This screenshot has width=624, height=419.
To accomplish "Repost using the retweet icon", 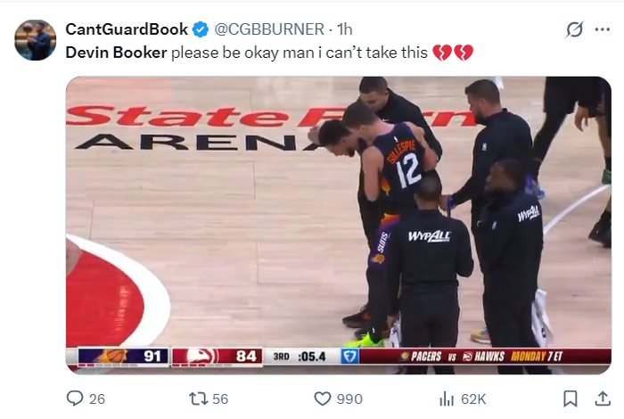I will [198, 398].
